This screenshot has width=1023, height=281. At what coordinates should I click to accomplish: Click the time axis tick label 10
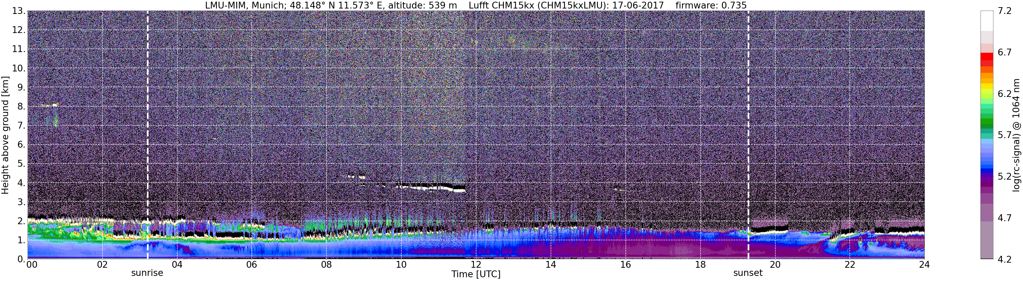click(401, 265)
